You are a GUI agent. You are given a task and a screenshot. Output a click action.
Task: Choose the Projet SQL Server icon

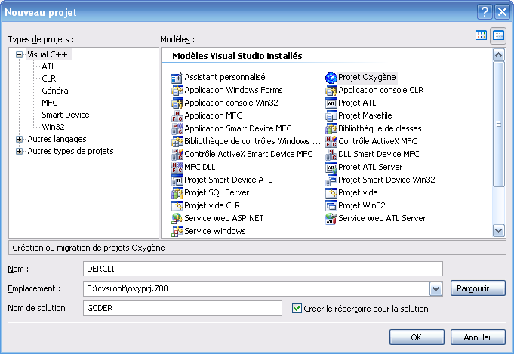pos(177,192)
